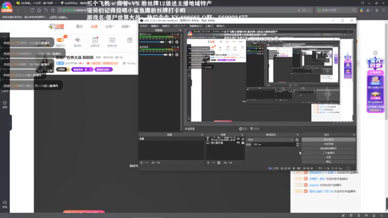The image size is (388, 218).
Task: Click browser back arrow
Action: [x=18, y=10]
